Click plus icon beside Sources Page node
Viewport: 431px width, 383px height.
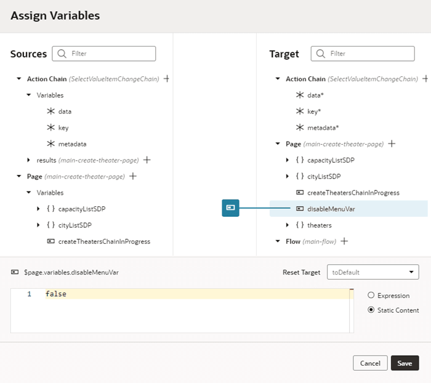pyautogui.click(x=132, y=176)
